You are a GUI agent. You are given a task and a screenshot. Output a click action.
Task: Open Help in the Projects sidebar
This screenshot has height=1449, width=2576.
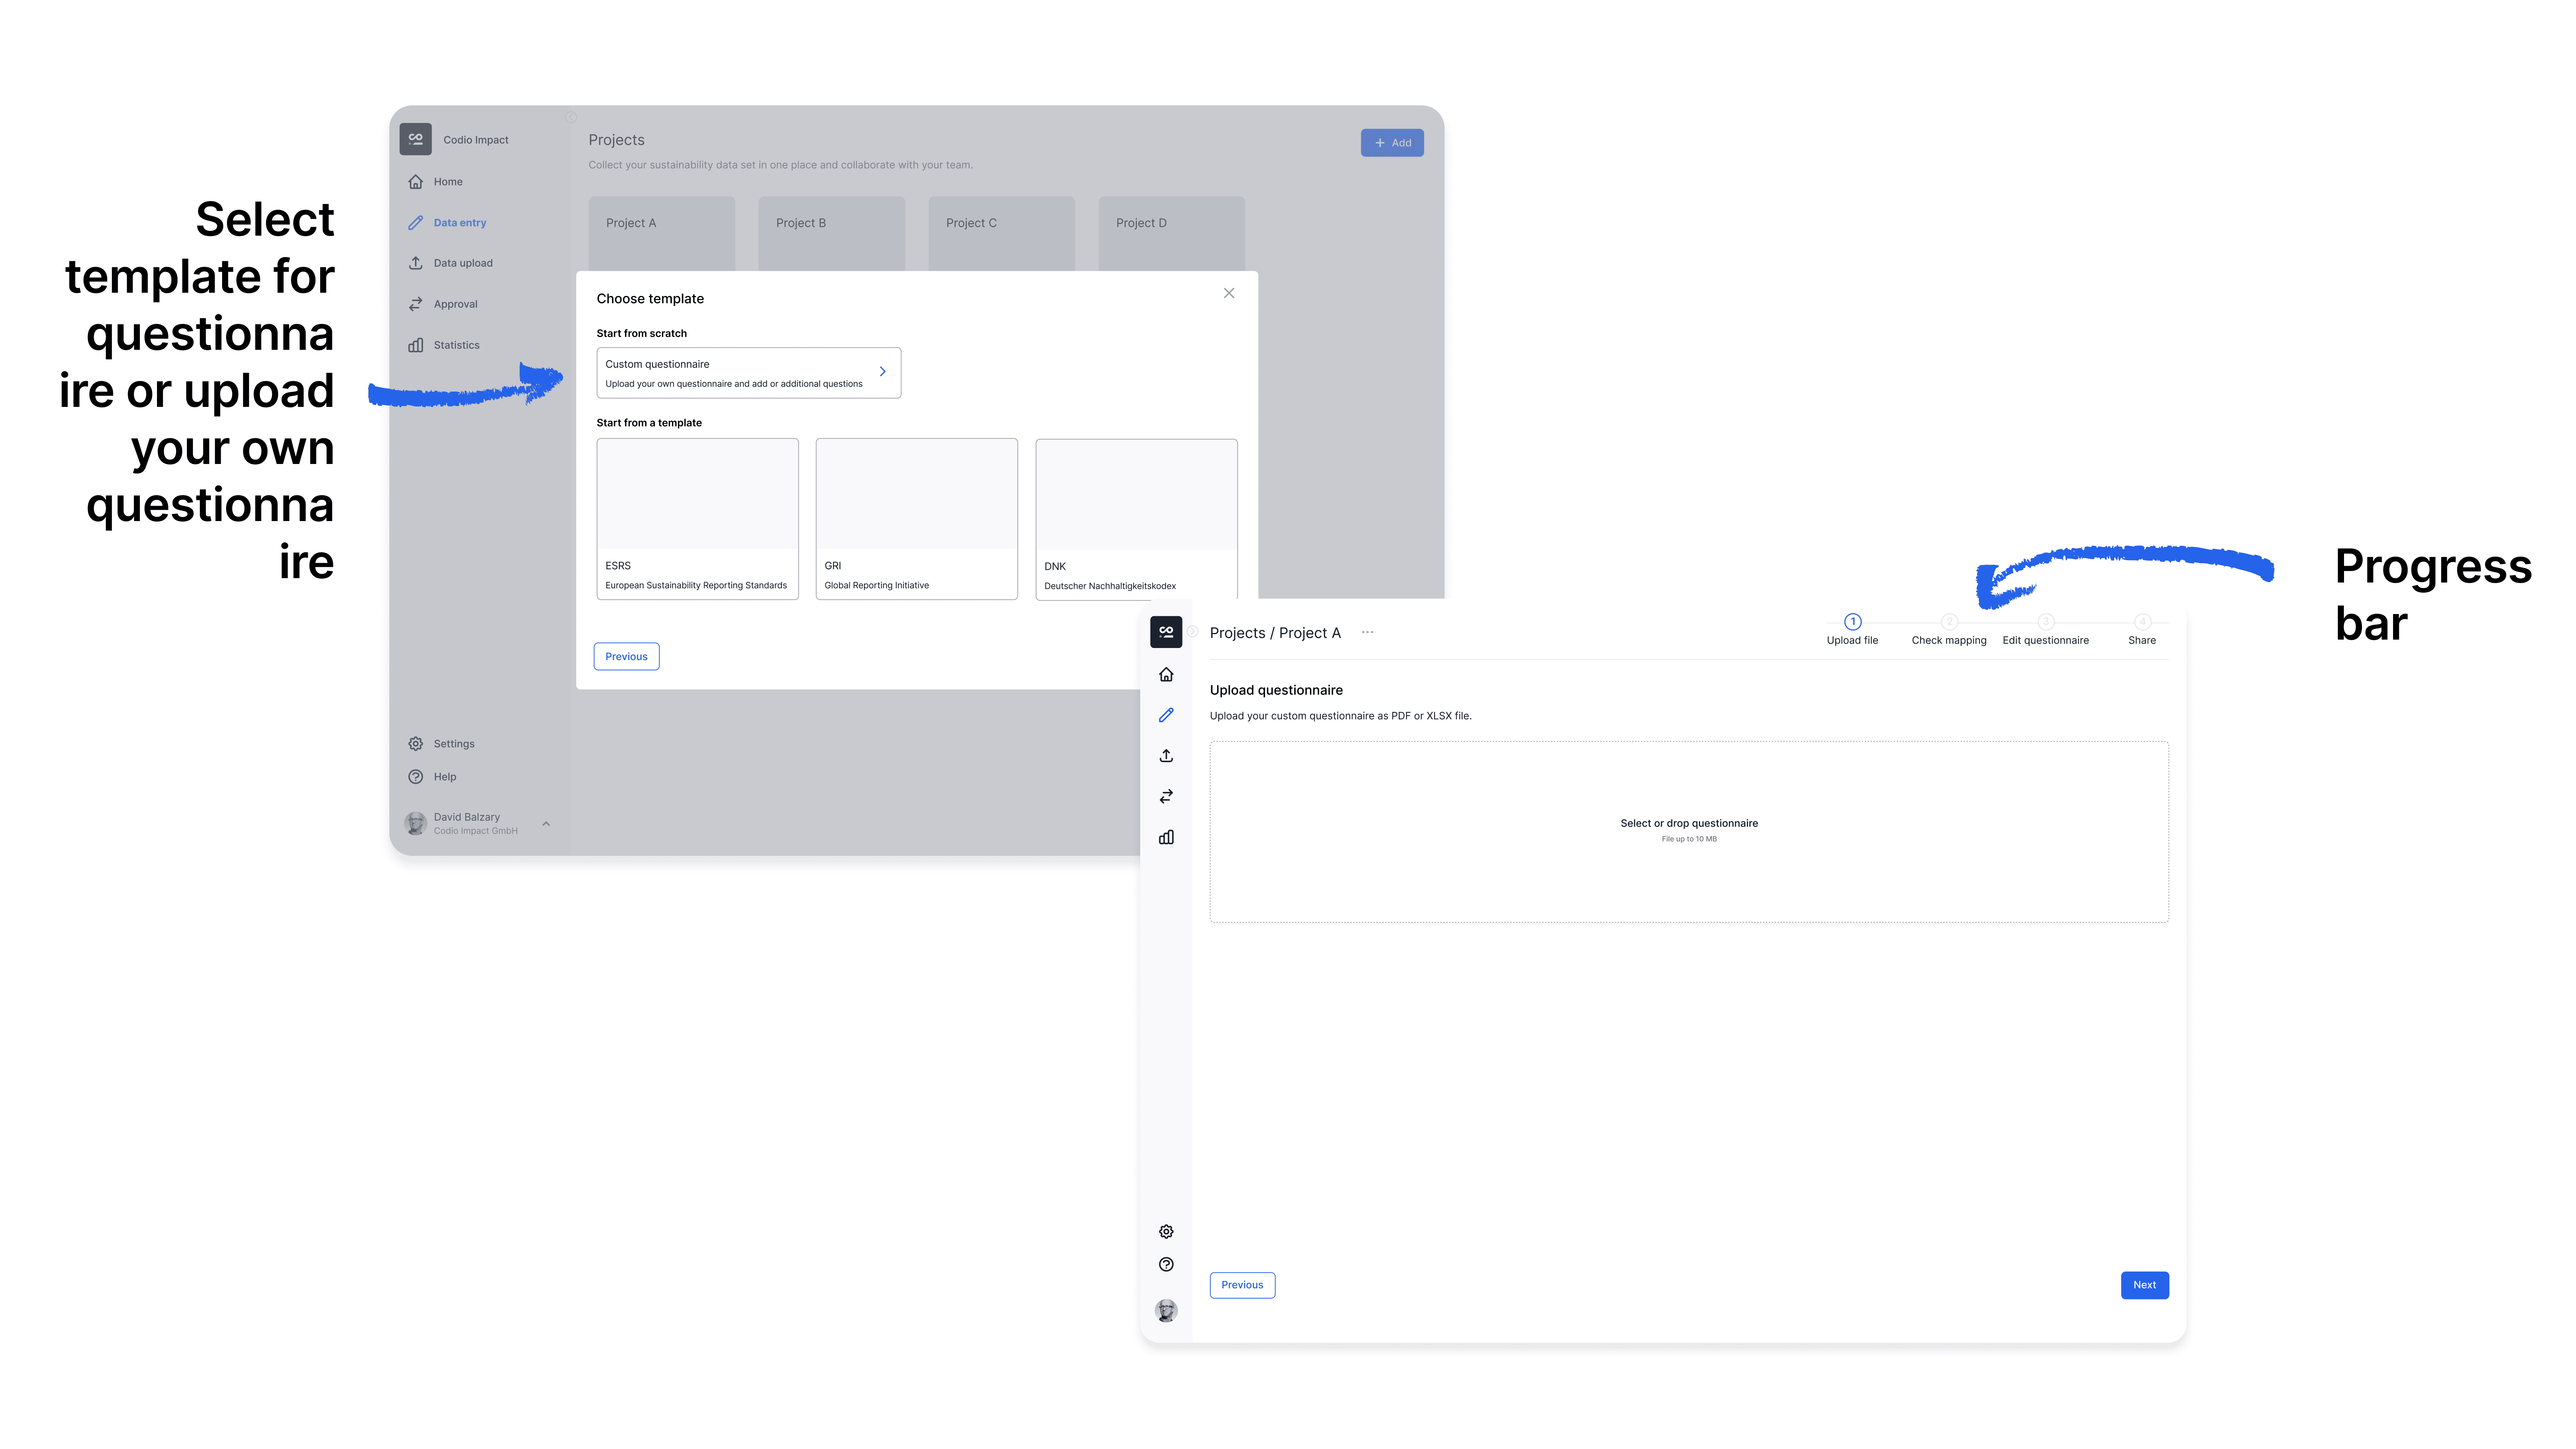pos(432,777)
